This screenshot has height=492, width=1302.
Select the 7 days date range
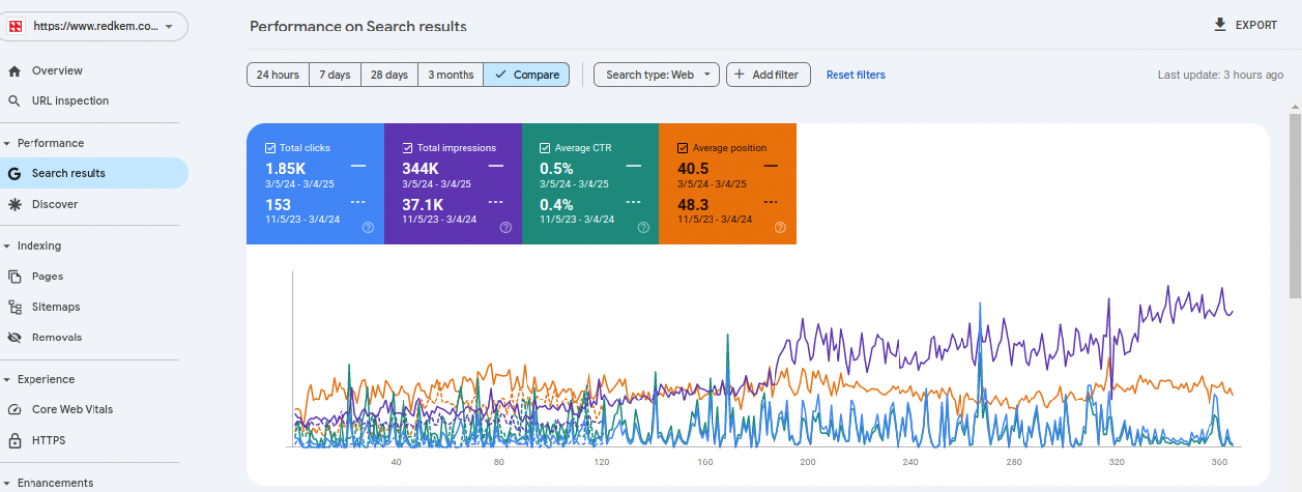(335, 75)
